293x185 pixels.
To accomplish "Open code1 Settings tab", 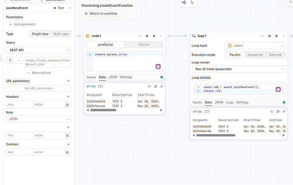I will click(126, 77).
